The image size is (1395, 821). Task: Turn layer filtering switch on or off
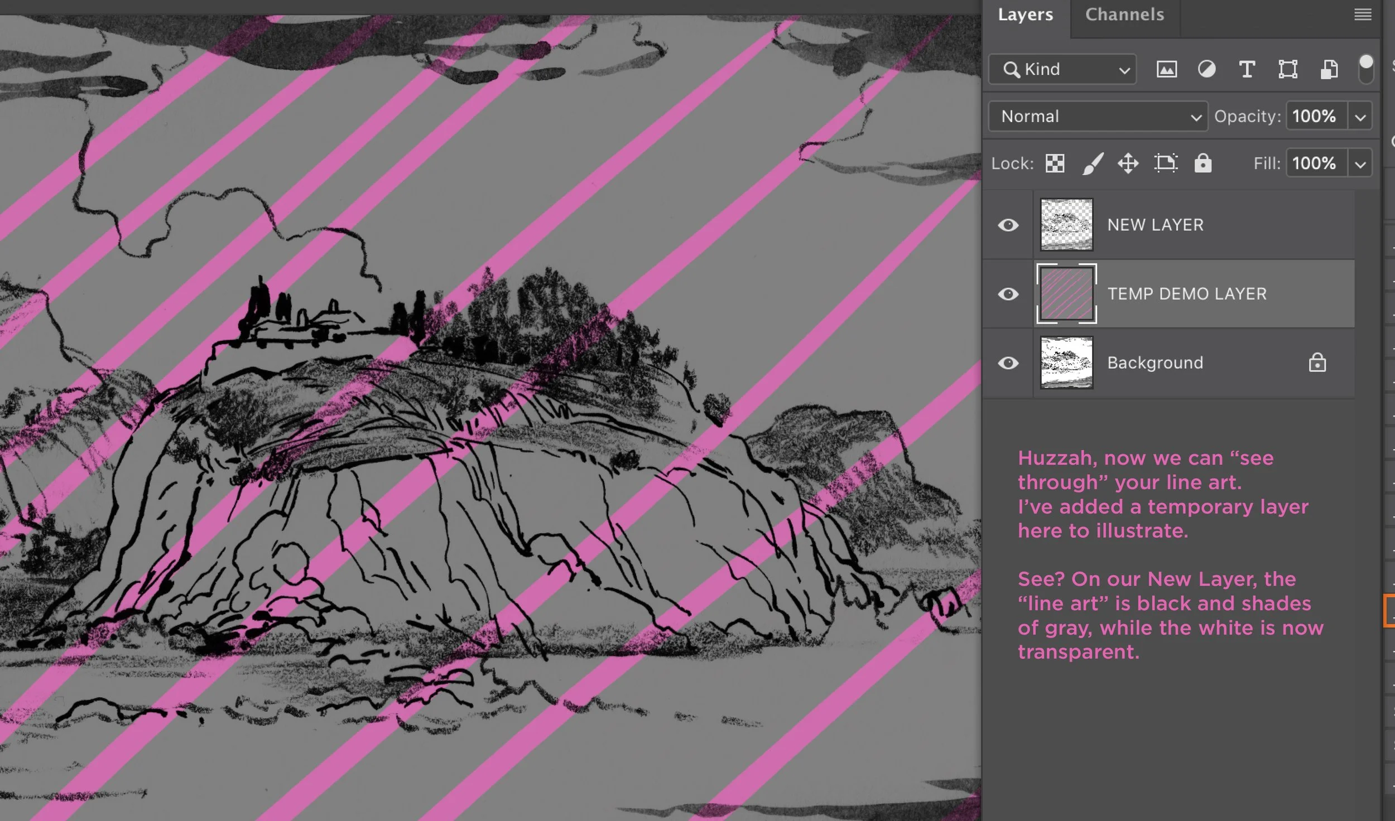(1365, 70)
